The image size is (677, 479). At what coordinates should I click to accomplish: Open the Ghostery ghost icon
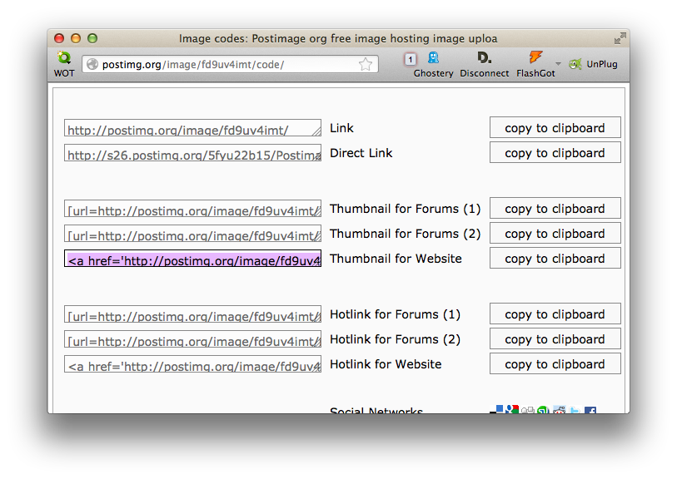coord(433,57)
